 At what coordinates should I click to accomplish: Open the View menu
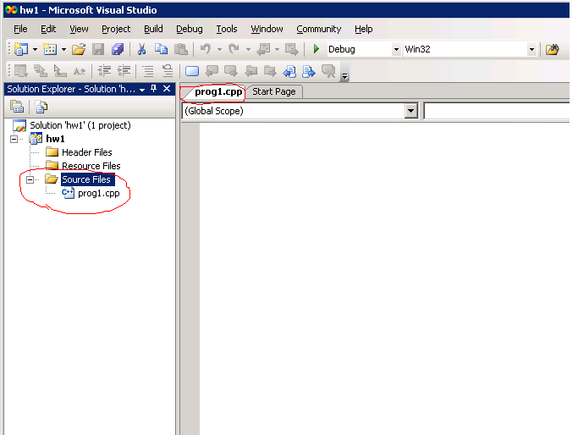(x=79, y=29)
